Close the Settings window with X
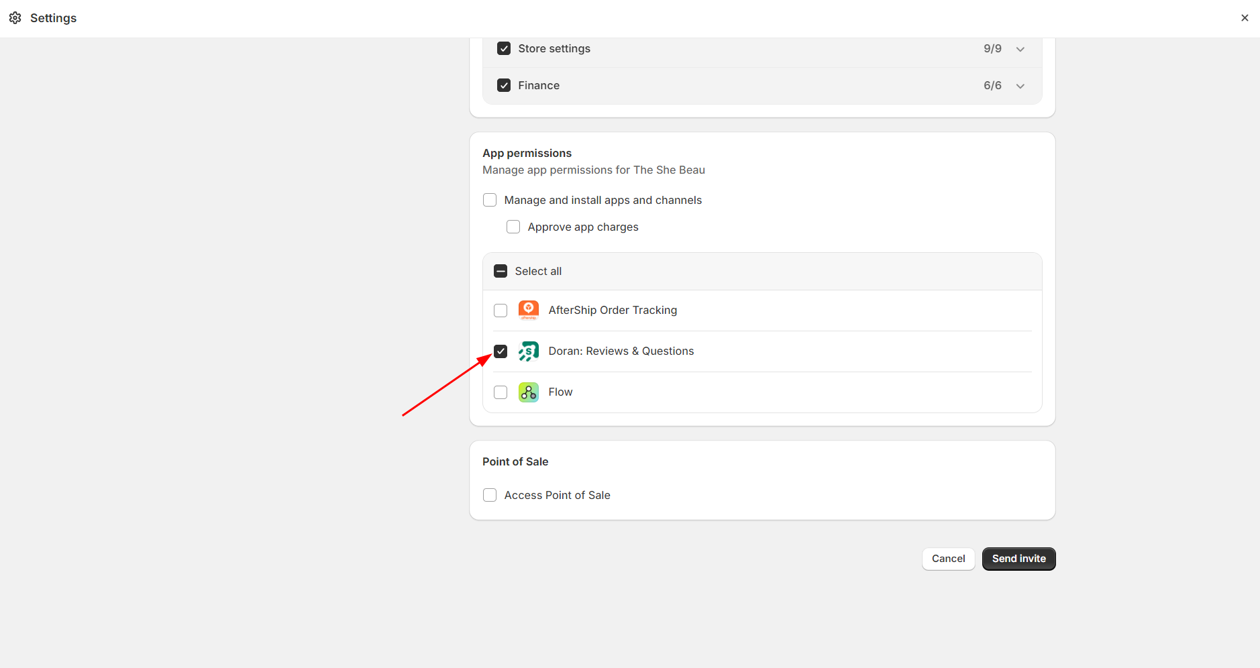This screenshot has height=668, width=1260. point(1245,18)
